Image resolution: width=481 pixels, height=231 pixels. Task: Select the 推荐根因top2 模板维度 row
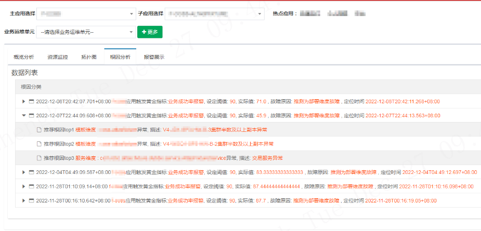pyautogui.click(x=248, y=144)
